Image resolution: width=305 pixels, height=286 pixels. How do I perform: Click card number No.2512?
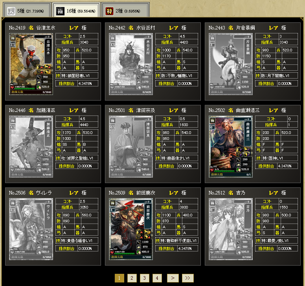[x=217, y=192]
